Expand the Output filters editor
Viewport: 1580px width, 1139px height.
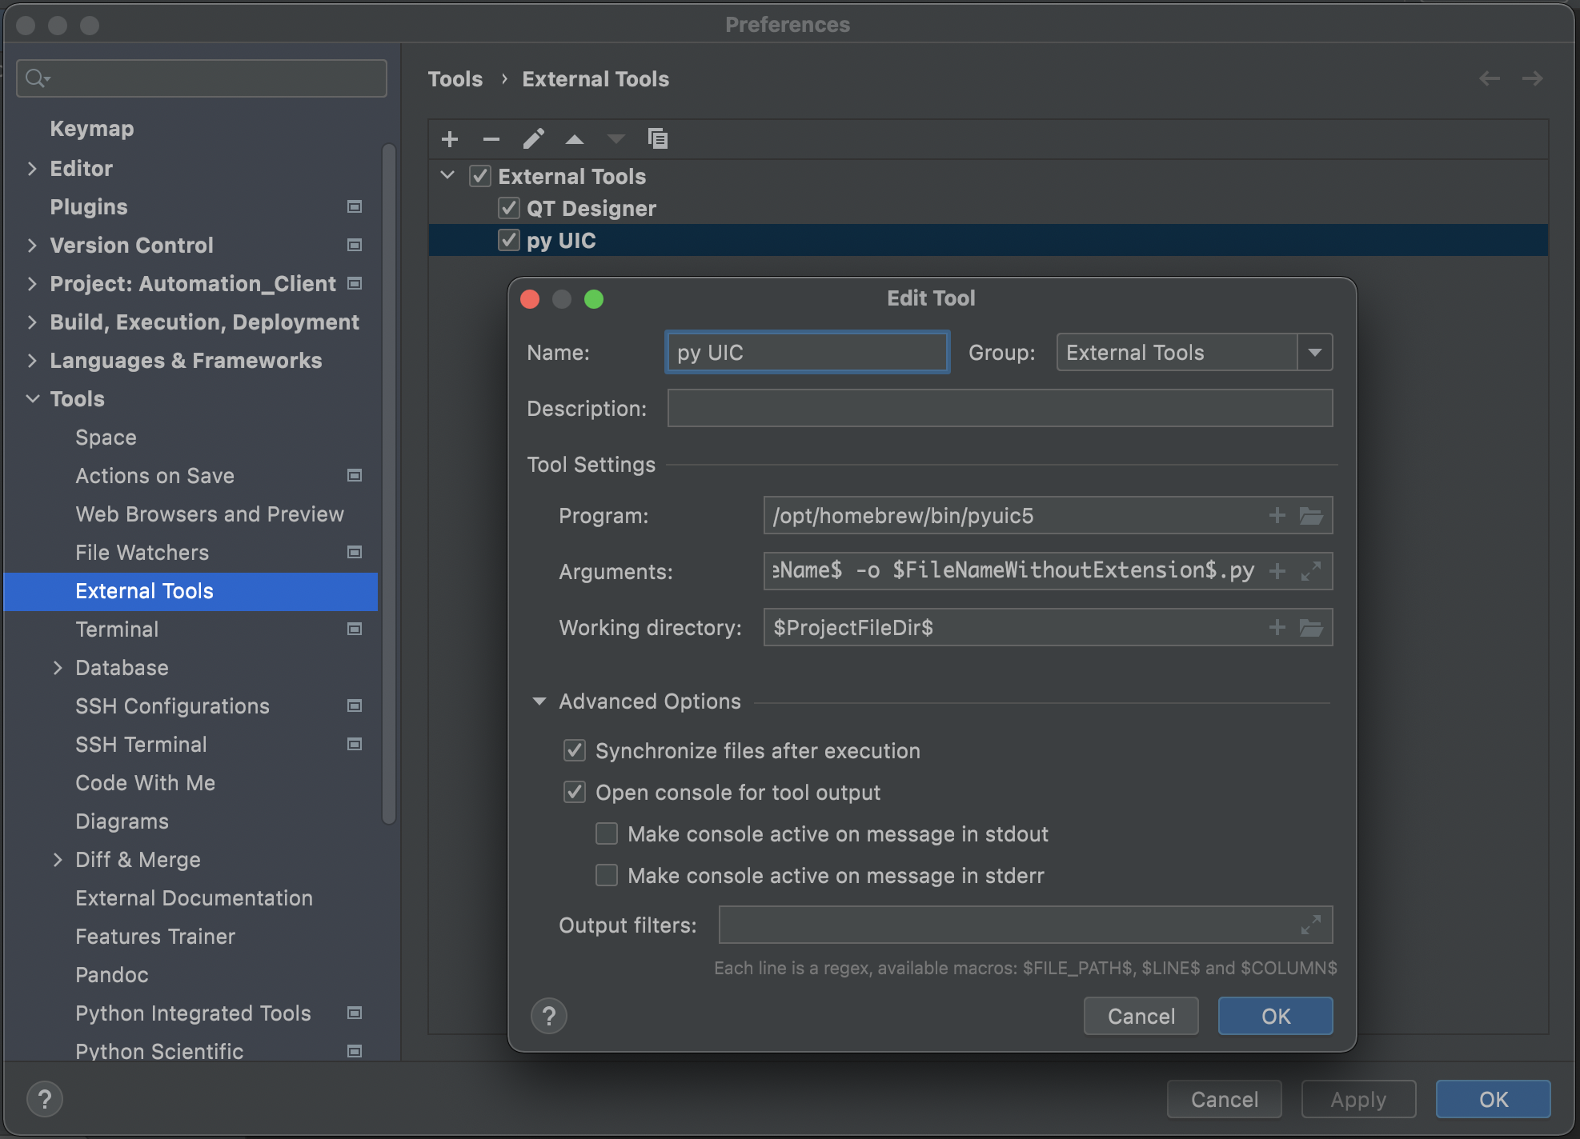point(1311,925)
